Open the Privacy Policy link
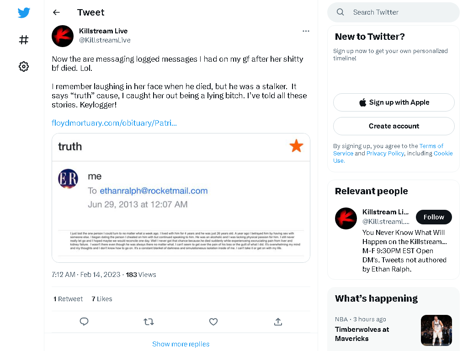Screen dimensions: 468x351 click(385, 153)
